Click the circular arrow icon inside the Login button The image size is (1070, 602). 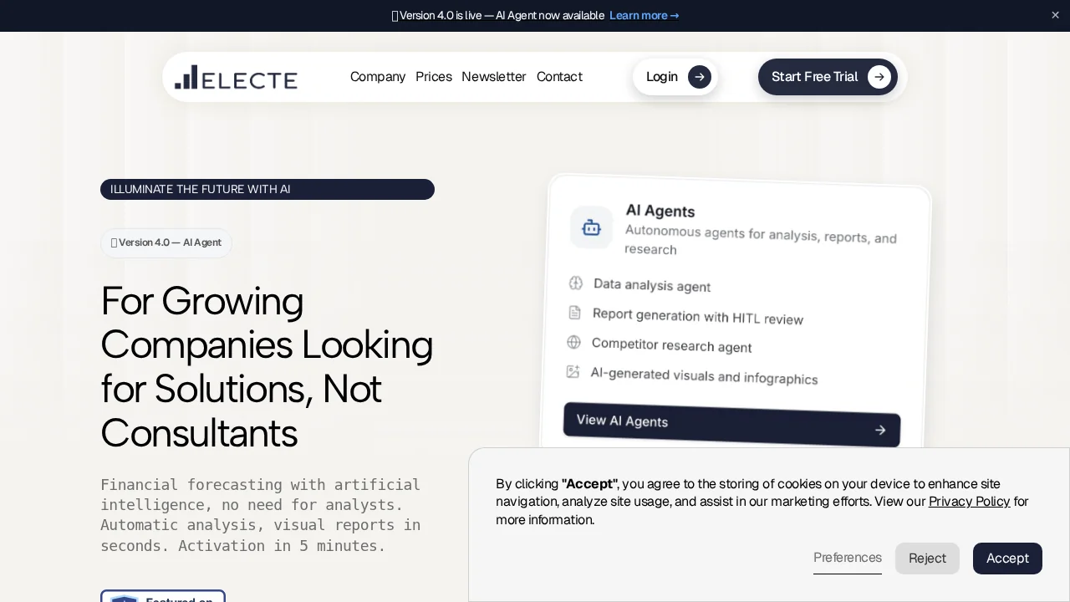[x=700, y=77]
